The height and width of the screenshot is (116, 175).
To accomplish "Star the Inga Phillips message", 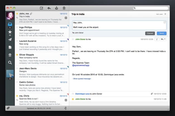I will click(17, 27).
